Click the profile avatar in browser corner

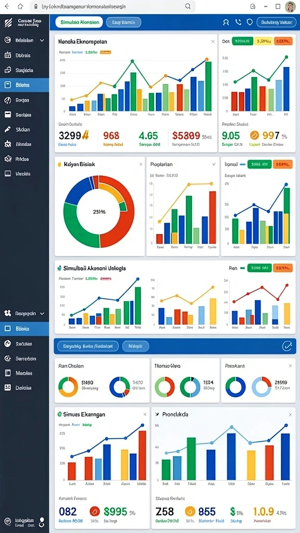coord(290,6)
